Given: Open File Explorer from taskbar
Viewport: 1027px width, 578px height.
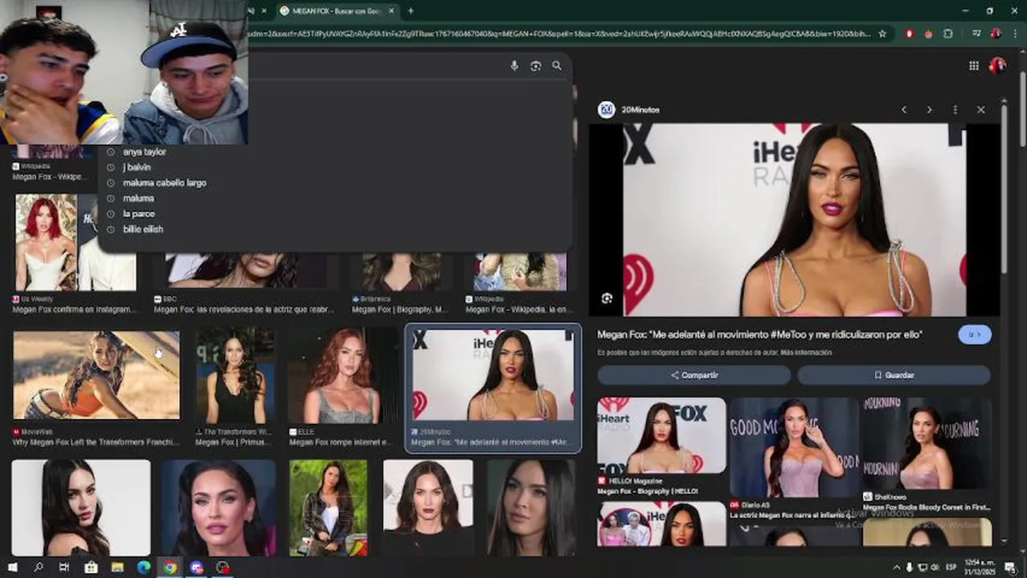Looking at the screenshot, I should pyautogui.click(x=117, y=568).
